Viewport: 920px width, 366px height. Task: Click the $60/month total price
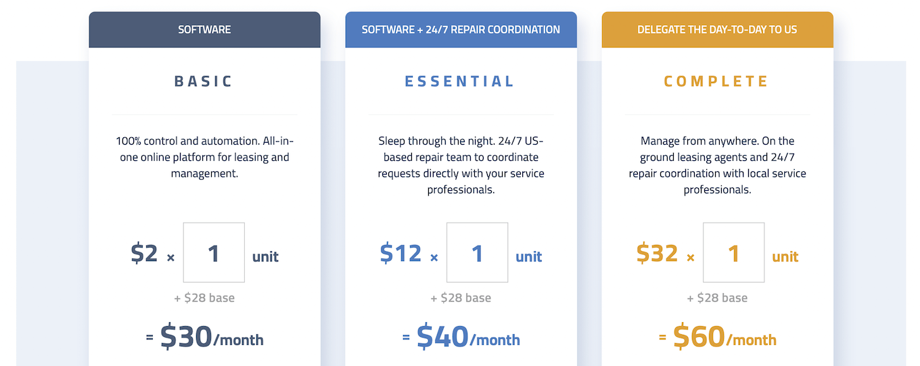pyautogui.click(x=724, y=337)
